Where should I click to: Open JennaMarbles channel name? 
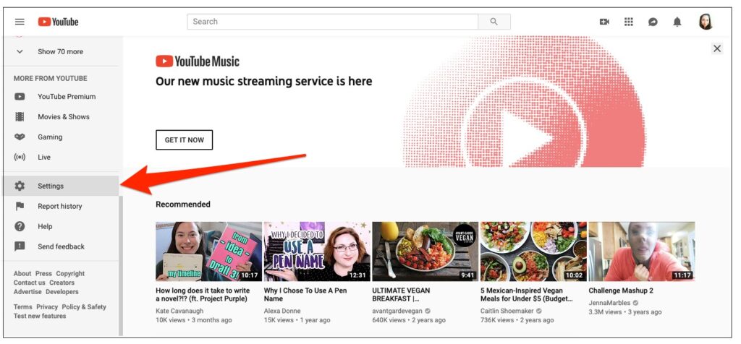[x=609, y=303]
